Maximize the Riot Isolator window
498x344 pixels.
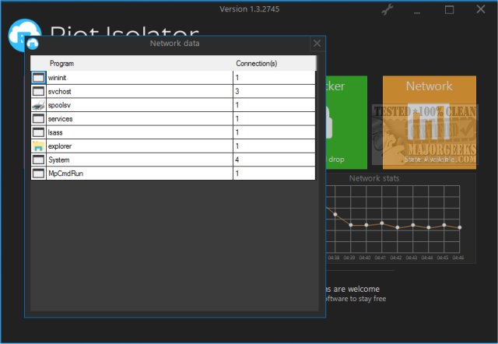point(449,10)
